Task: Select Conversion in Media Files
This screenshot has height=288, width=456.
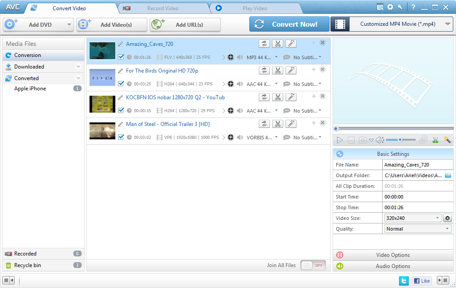Action: pyautogui.click(x=43, y=55)
